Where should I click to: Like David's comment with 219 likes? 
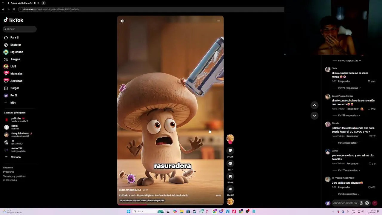(x=370, y=164)
